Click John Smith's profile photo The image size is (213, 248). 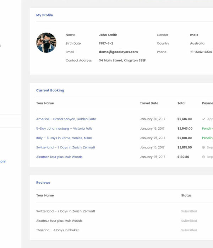(46, 43)
